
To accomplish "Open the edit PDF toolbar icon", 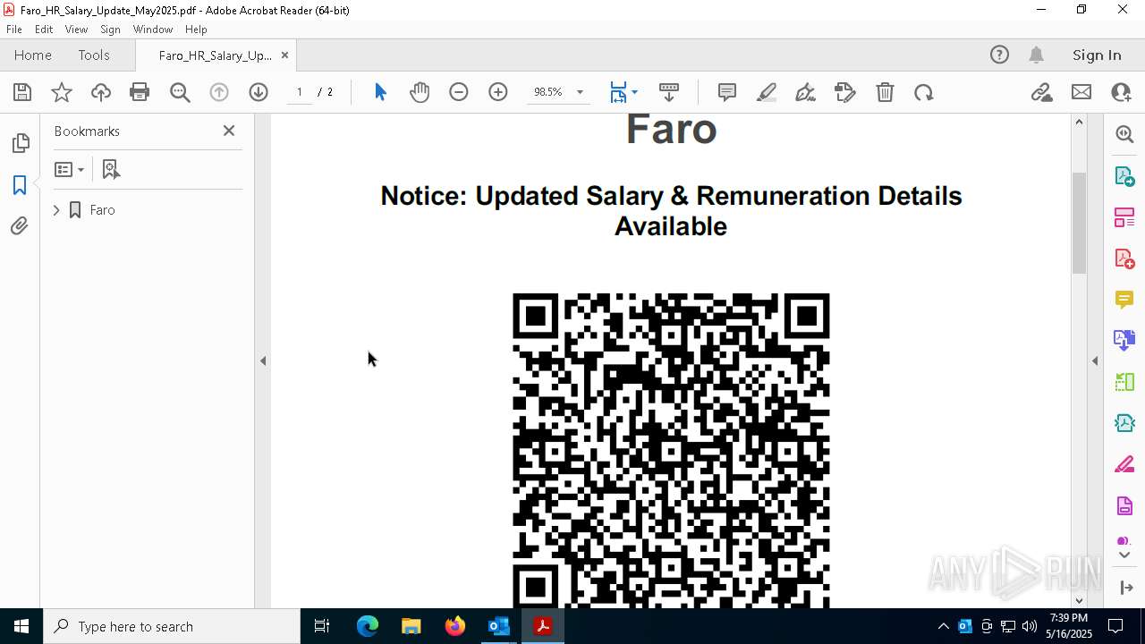I will 845,92.
